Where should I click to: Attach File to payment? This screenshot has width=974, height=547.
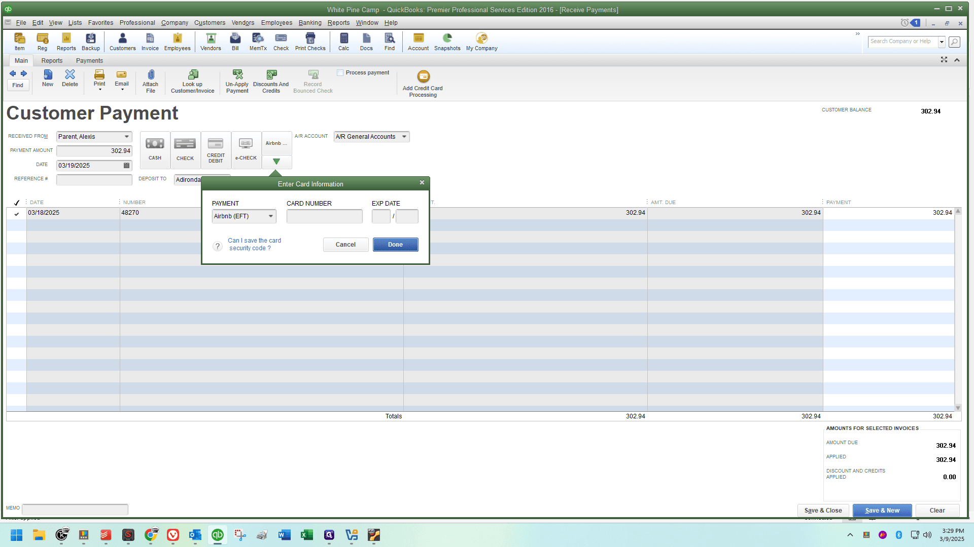[x=150, y=82]
